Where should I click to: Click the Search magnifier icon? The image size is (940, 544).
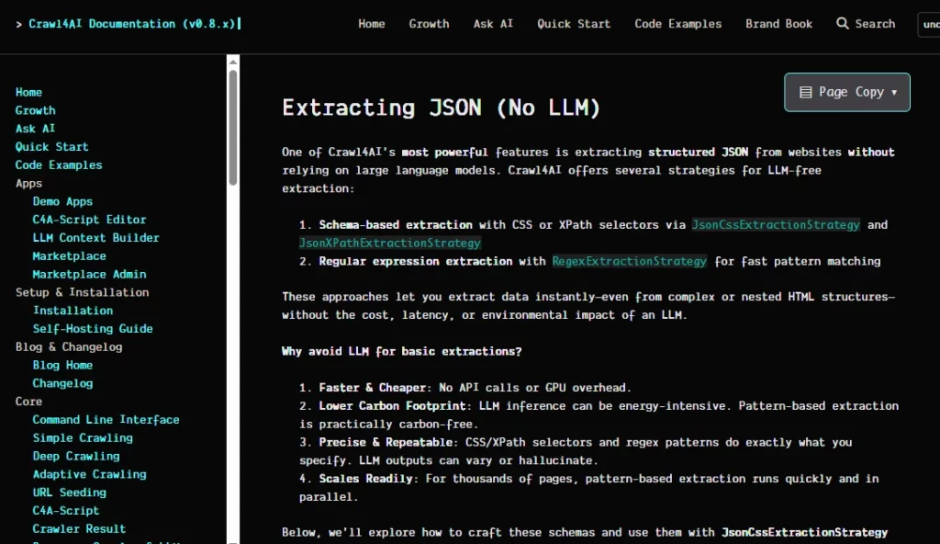(843, 23)
